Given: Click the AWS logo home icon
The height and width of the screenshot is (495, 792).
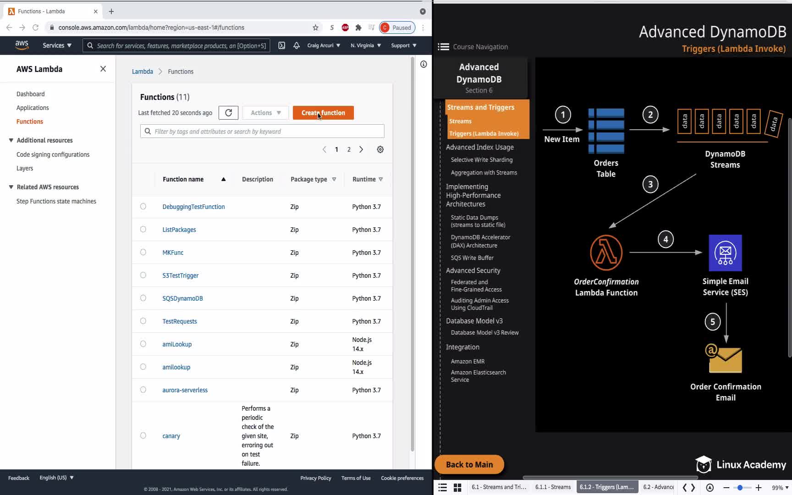Looking at the screenshot, I should 22,45.
